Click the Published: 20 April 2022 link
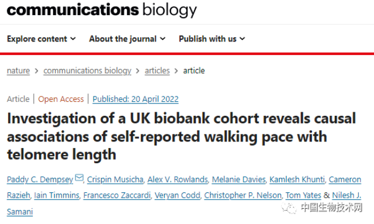The height and width of the screenshot is (224, 374). [x=136, y=99]
